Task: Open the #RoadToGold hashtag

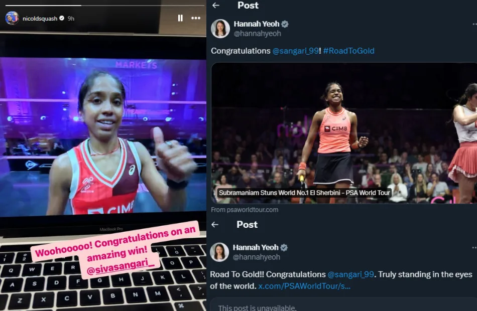Action: point(348,51)
